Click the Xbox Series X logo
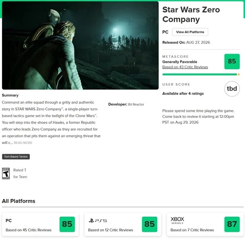Image resolution: width=245 pixels, height=240 pixels. [x=177, y=220]
